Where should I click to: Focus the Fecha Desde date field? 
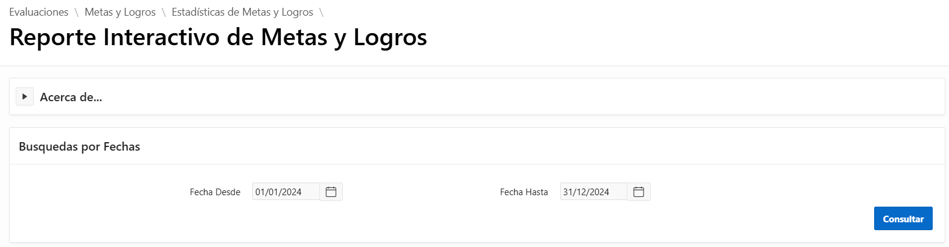[x=286, y=192]
